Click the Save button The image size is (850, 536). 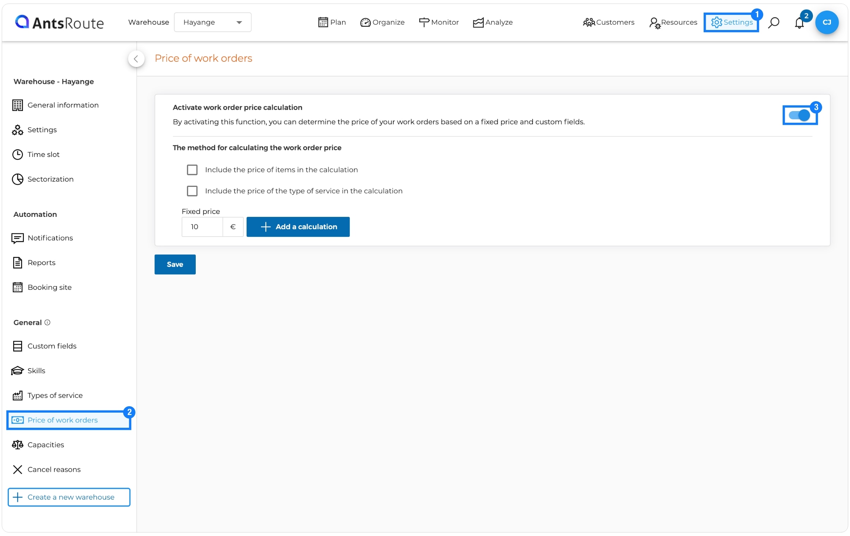click(x=175, y=264)
